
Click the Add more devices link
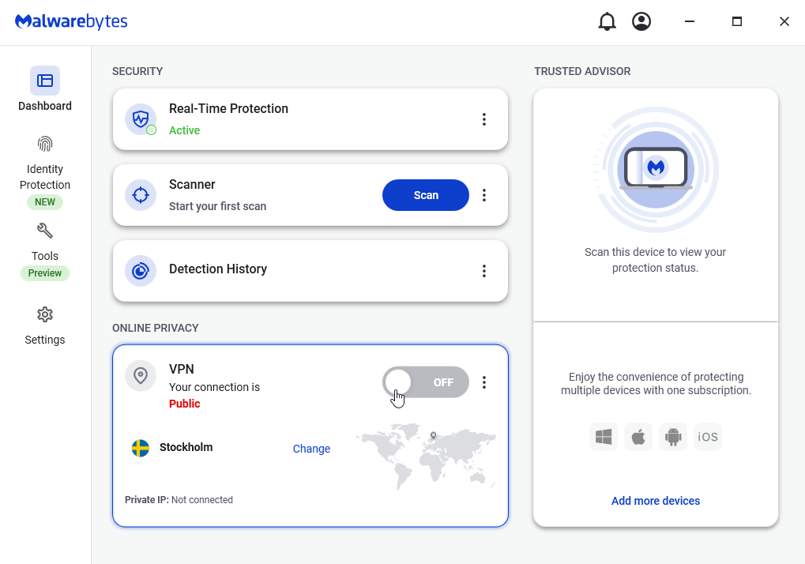point(656,501)
